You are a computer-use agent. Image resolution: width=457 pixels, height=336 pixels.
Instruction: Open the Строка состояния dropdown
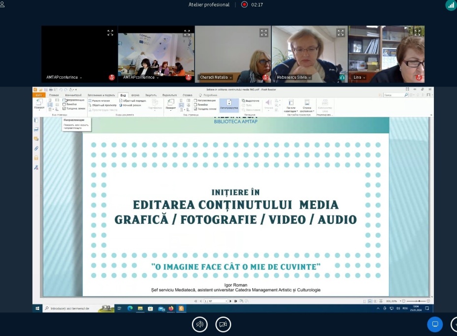(307, 106)
